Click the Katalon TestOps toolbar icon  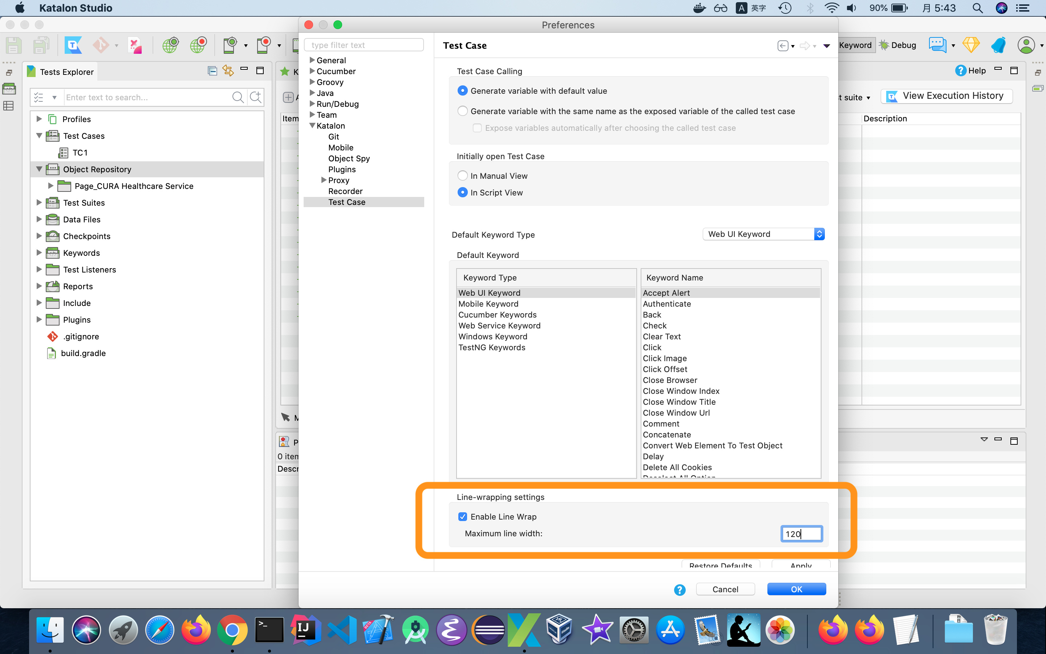tap(73, 45)
